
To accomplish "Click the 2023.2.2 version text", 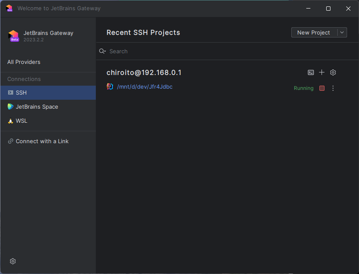I will [x=34, y=40].
